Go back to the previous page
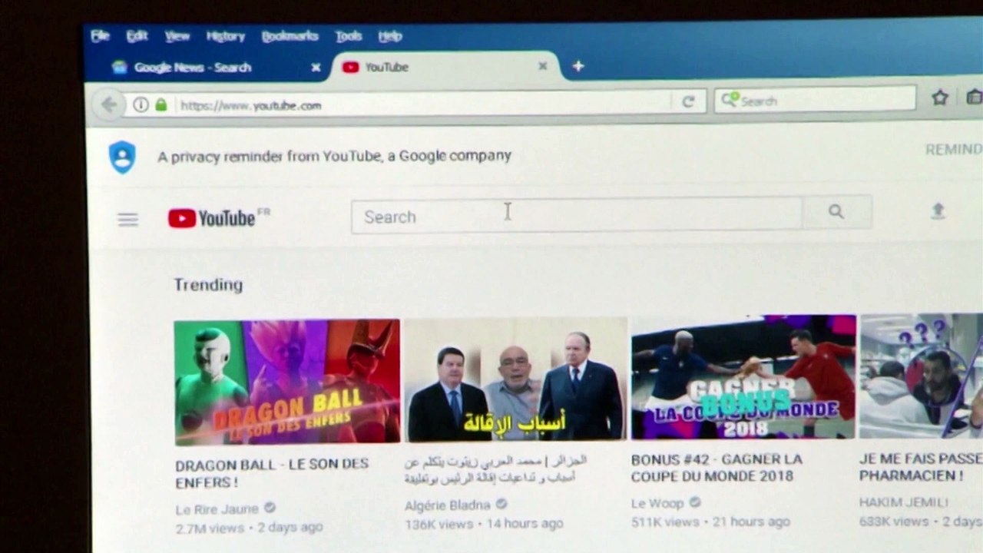 (x=109, y=104)
